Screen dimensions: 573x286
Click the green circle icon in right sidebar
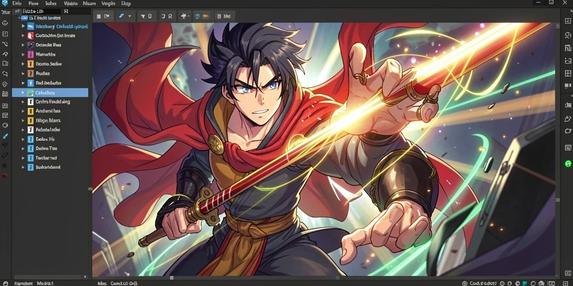point(568,164)
